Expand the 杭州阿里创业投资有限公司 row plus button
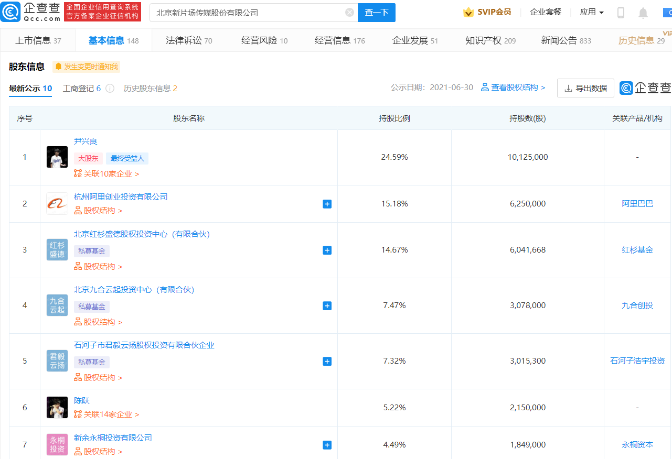The height and width of the screenshot is (459, 672). 327,204
